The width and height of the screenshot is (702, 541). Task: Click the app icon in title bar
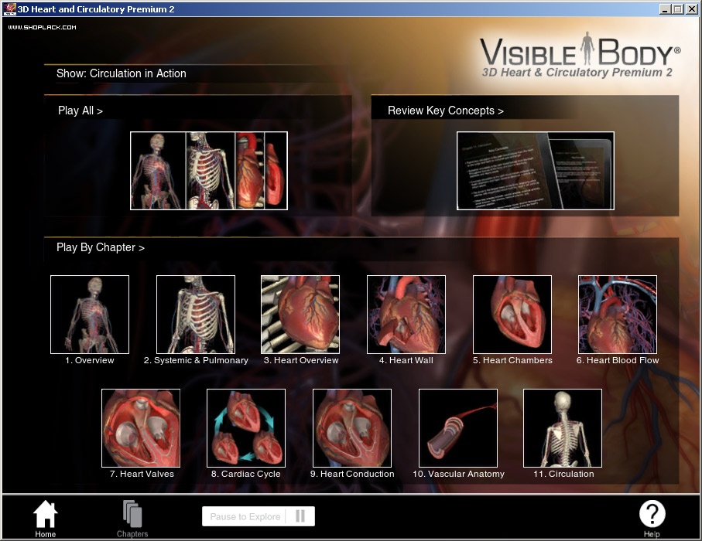coord(9,9)
